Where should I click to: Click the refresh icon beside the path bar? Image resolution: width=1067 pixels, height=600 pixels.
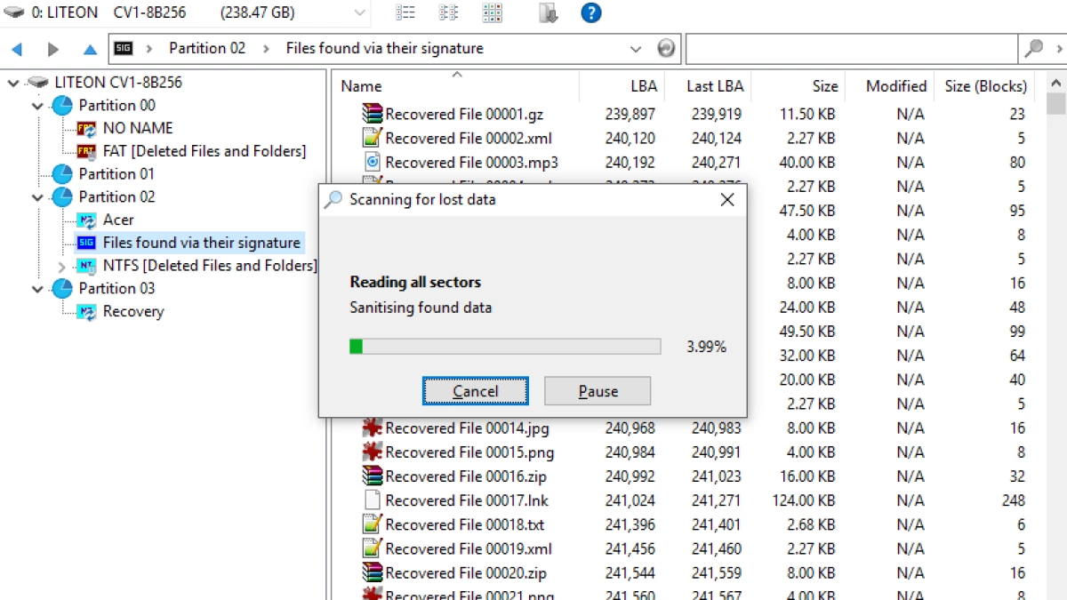coord(665,49)
